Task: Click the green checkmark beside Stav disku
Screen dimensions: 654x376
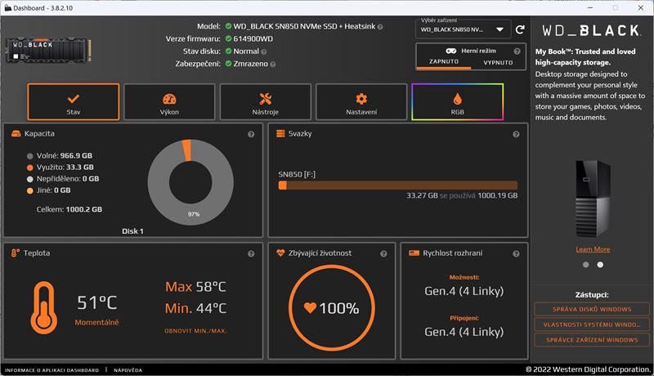Action: [228, 51]
